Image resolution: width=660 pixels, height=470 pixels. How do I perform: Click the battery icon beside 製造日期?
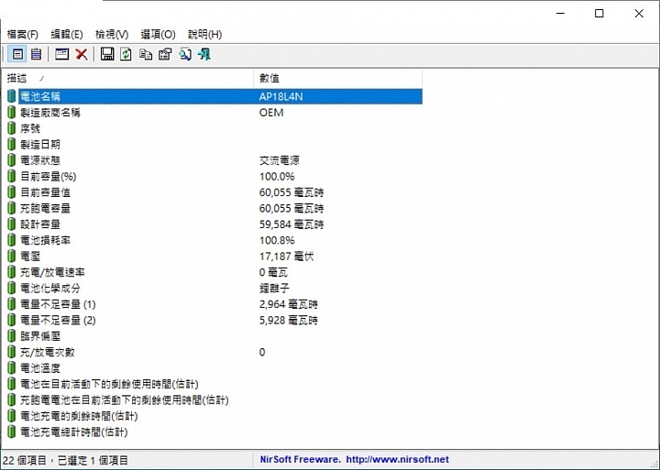pos(12,145)
